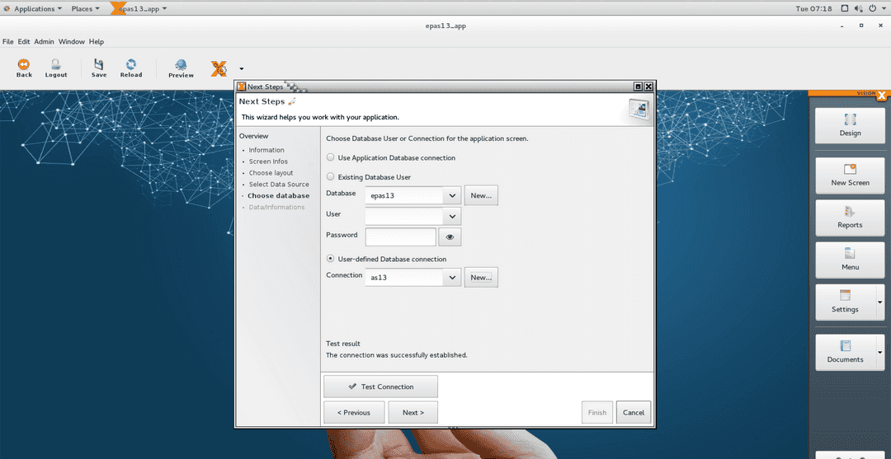Image resolution: width=891 pixels, height=459 pixels.
Task: Expand the Connection as13 dropdown
Action: click(x=451, y=279)
